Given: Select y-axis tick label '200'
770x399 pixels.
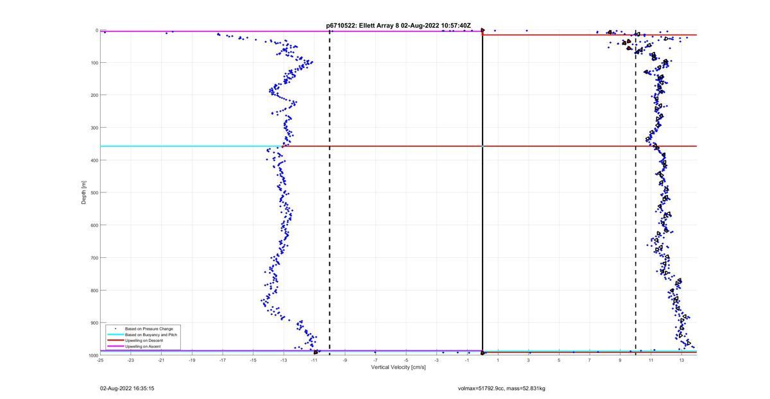Looking at the screenshot, I should coord(94,95).
